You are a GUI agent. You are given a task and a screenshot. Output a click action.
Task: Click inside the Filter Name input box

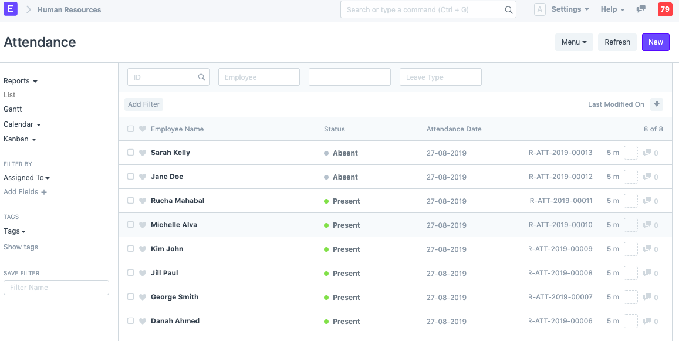click(56, 287)
